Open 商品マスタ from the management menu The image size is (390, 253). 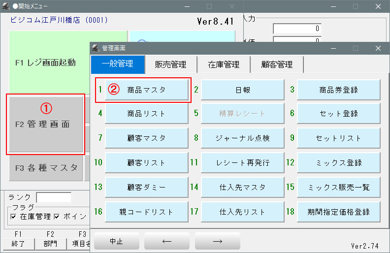click(146, 90)
